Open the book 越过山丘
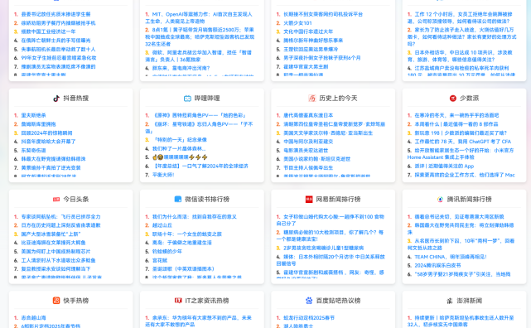This screenshot has height=328, width=531. 162,225
